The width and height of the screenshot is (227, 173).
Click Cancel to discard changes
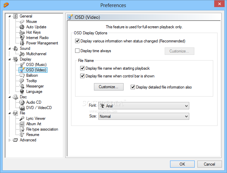tap(209, 164)
